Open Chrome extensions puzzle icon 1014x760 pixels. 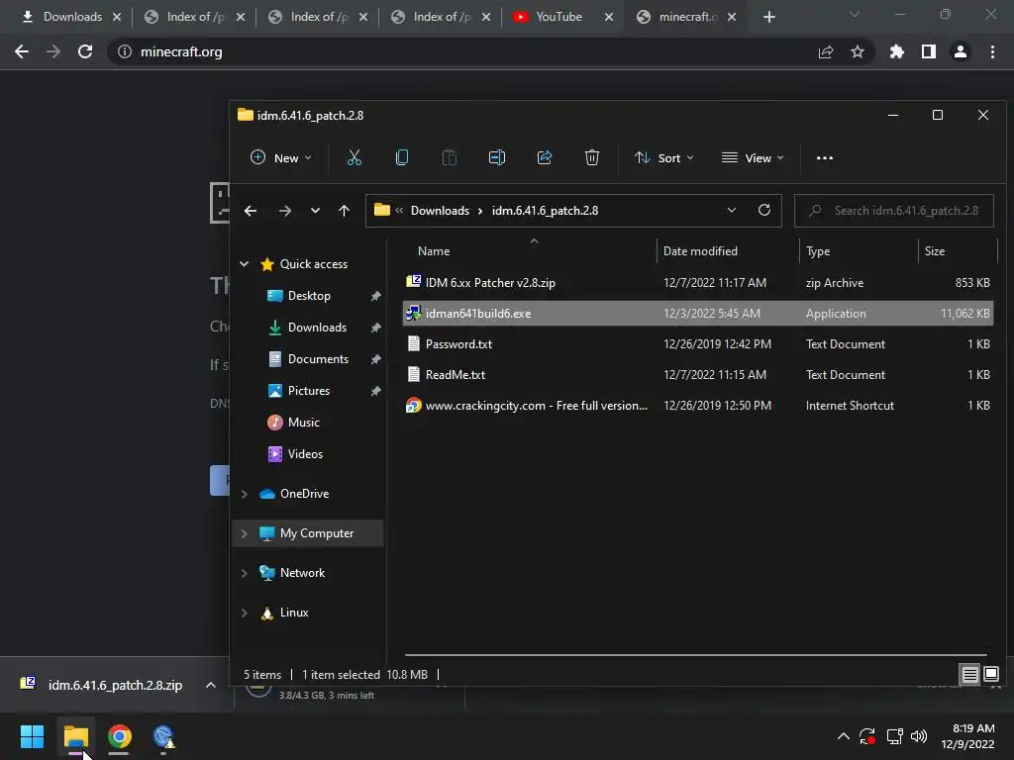point(896,51)
